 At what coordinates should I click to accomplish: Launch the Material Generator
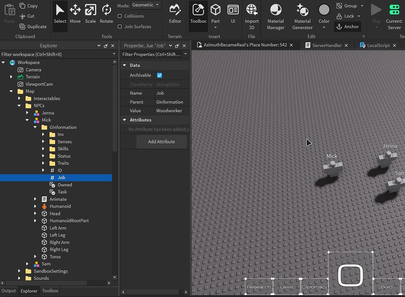click(302, 16)
